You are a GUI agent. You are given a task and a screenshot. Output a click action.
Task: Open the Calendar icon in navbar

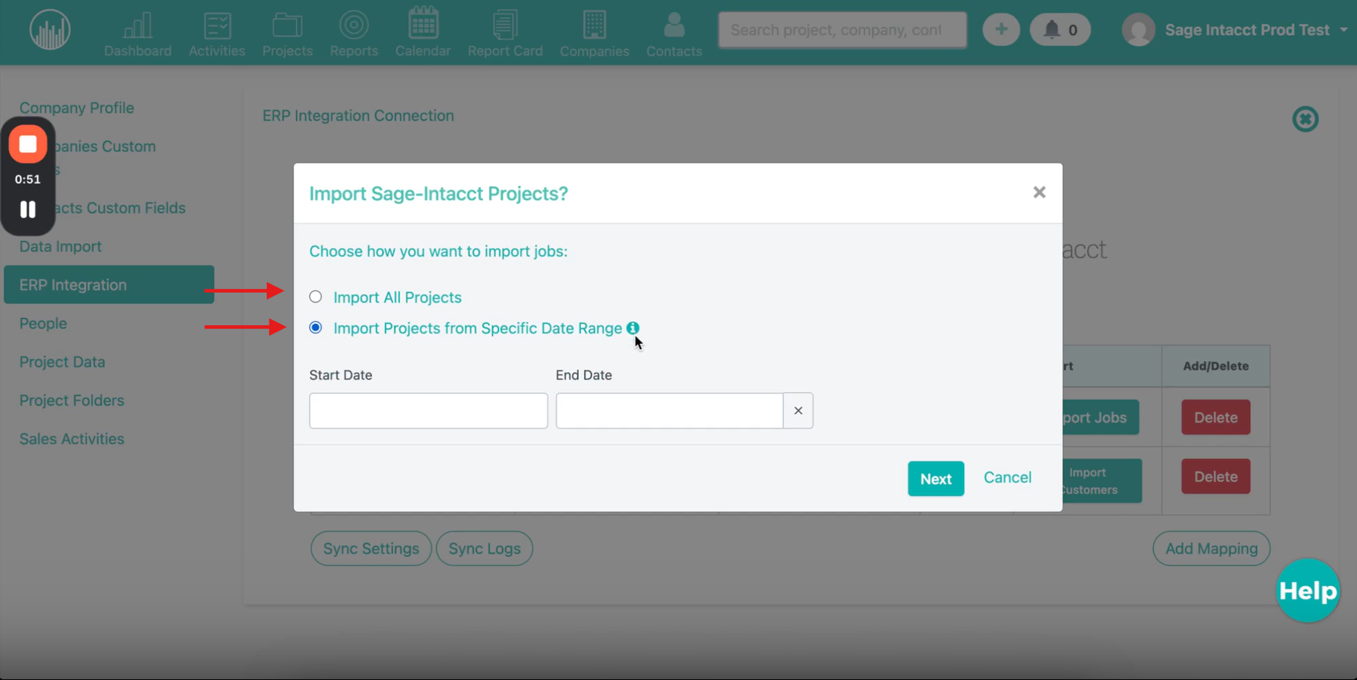(422, 25)
